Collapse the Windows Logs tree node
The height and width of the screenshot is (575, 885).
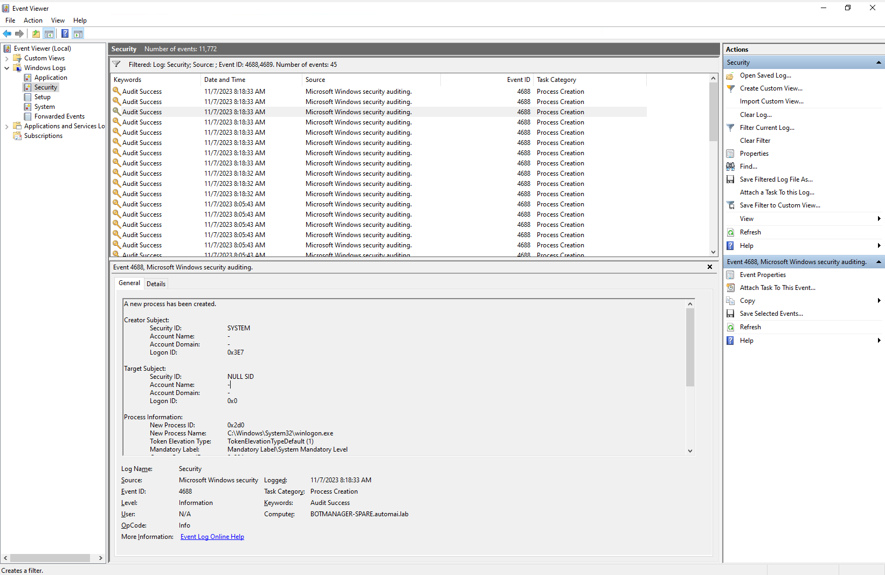click(x=7, y=67)
